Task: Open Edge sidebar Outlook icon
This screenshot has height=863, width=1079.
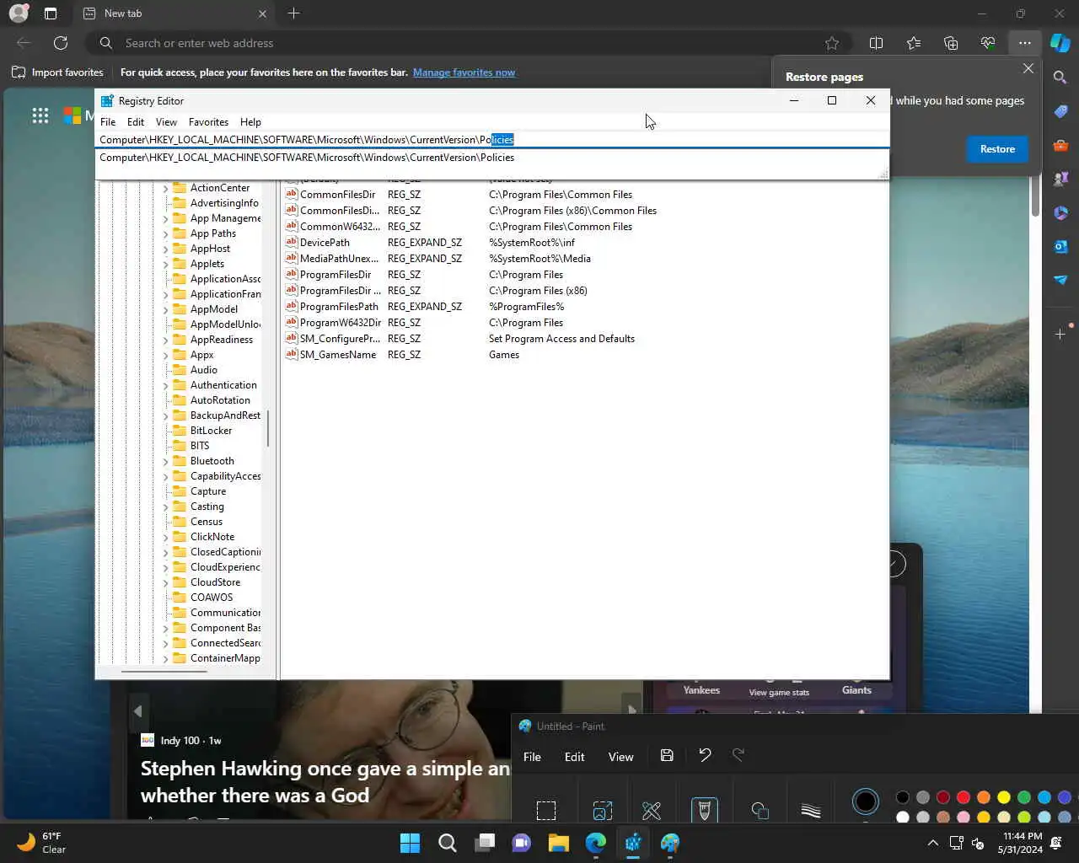Action: tap(1060, 246)
